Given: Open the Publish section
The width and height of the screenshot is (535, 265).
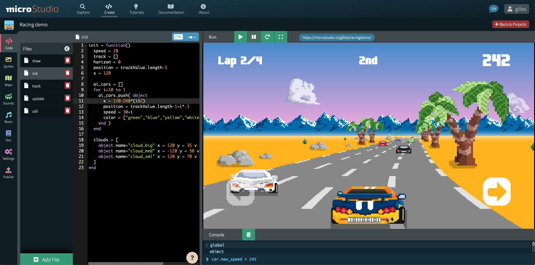Looking at the screenshot, I should point(8,173).
